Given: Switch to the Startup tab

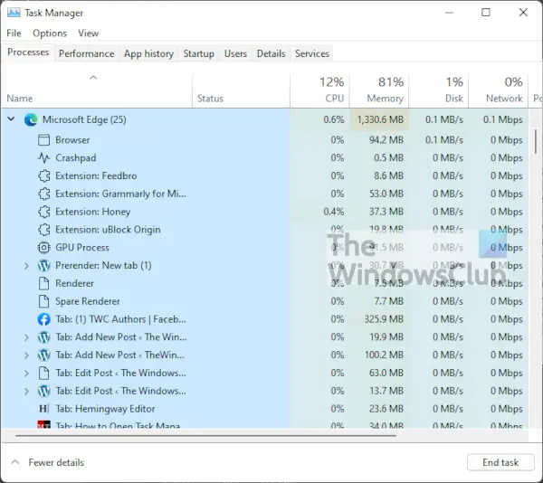Looking at the screenshot, I should [x=199, y=53].
